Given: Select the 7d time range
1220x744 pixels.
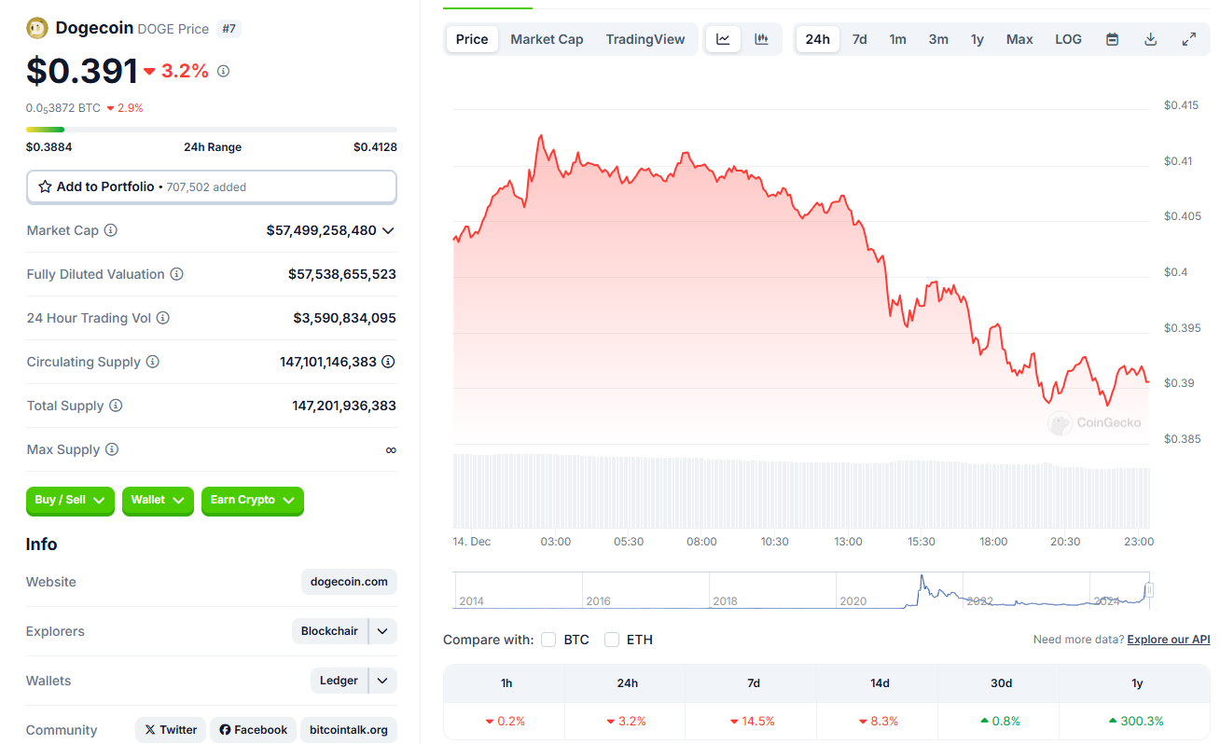Looking at the screenshot, I should point(859,39).
